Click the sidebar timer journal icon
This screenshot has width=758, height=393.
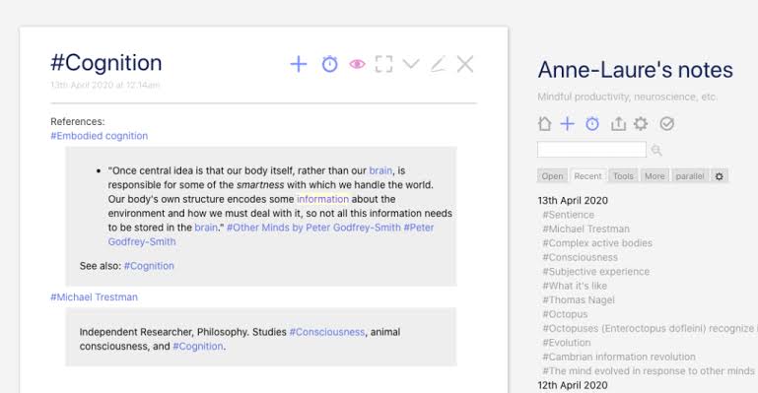click(592, 124)
